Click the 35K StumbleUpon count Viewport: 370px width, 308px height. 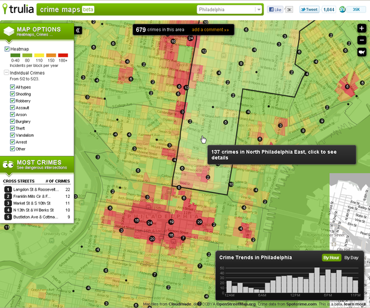[x=356, y=9]
